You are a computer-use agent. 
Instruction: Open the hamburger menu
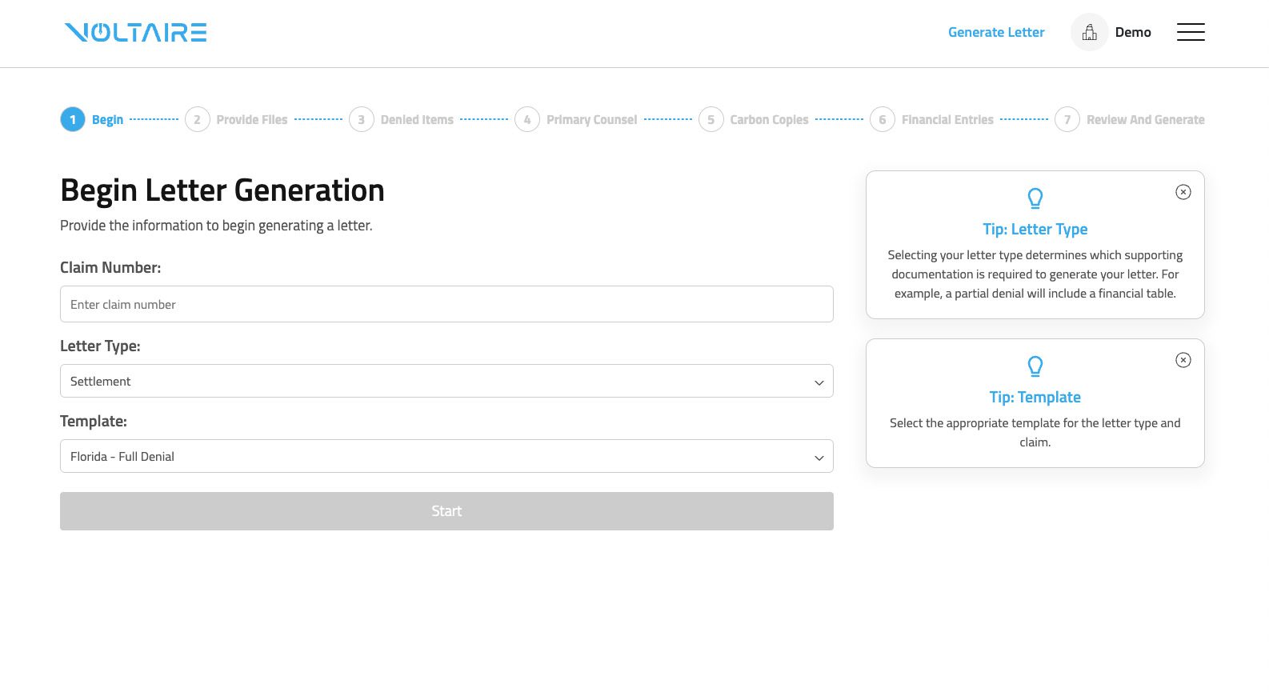[1190, 32]
